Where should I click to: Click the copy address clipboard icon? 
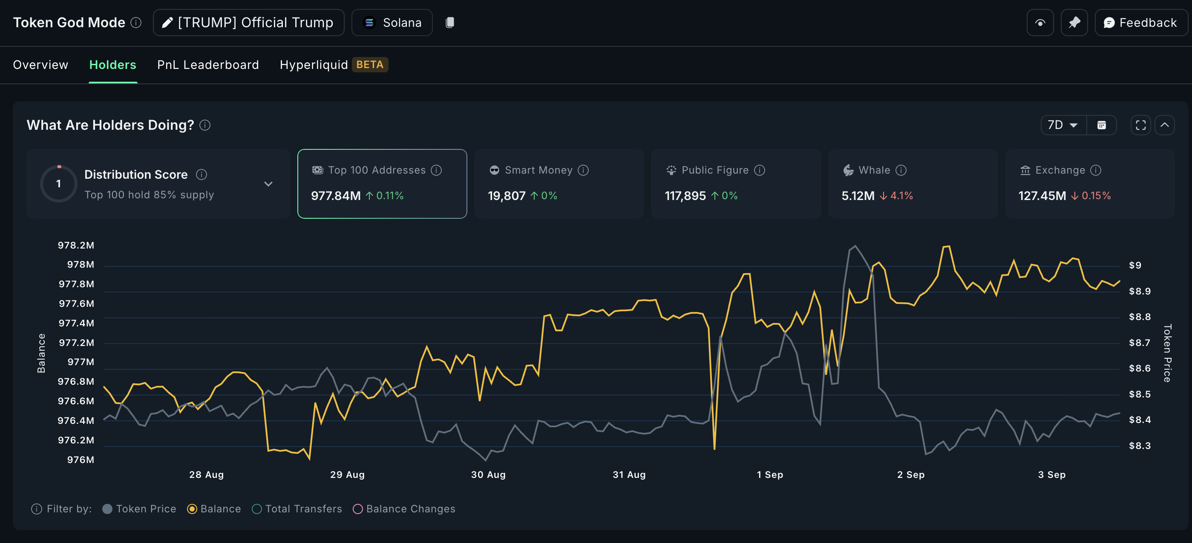click(450, 23)
